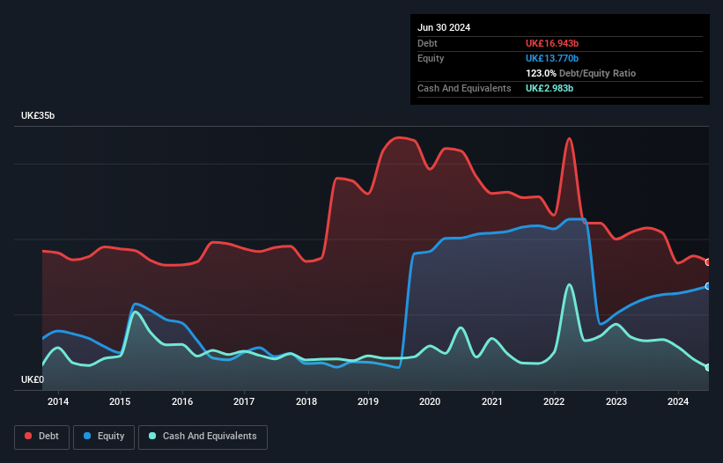The width and height of the screenshot is (723, 463).
Task: Toggle the Debt series legend button
Action: (x=42, y=437)
